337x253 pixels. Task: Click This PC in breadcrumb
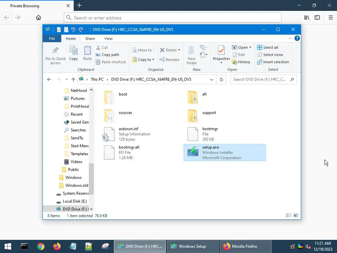coord(97,79)
